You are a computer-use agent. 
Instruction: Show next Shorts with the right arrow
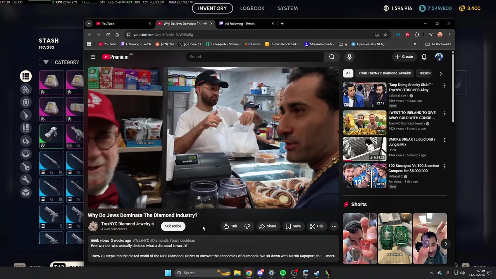click(446, 244)
